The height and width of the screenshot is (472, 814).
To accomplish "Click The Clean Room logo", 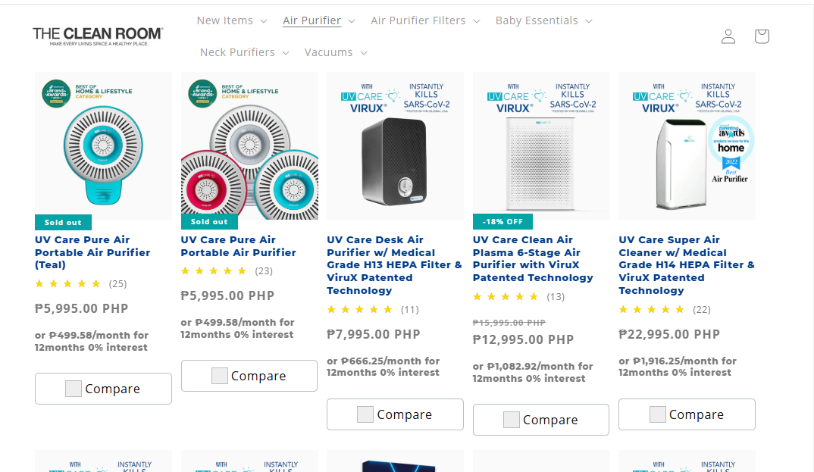I will [98, 36].
